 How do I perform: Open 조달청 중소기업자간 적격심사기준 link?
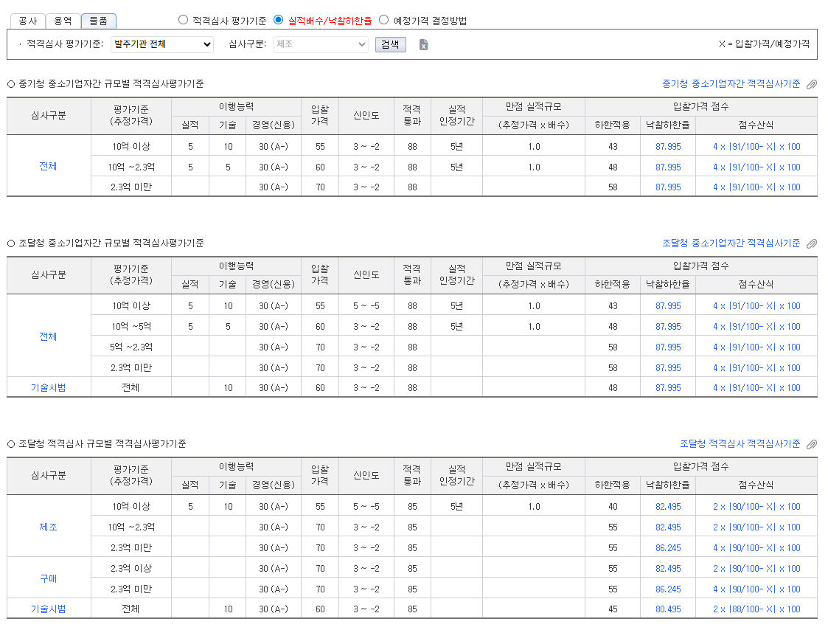click(731, 243)
